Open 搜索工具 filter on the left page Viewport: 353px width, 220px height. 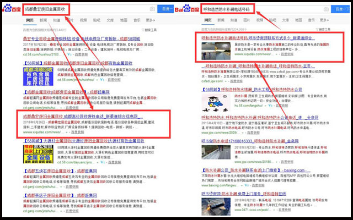point(149,30)
